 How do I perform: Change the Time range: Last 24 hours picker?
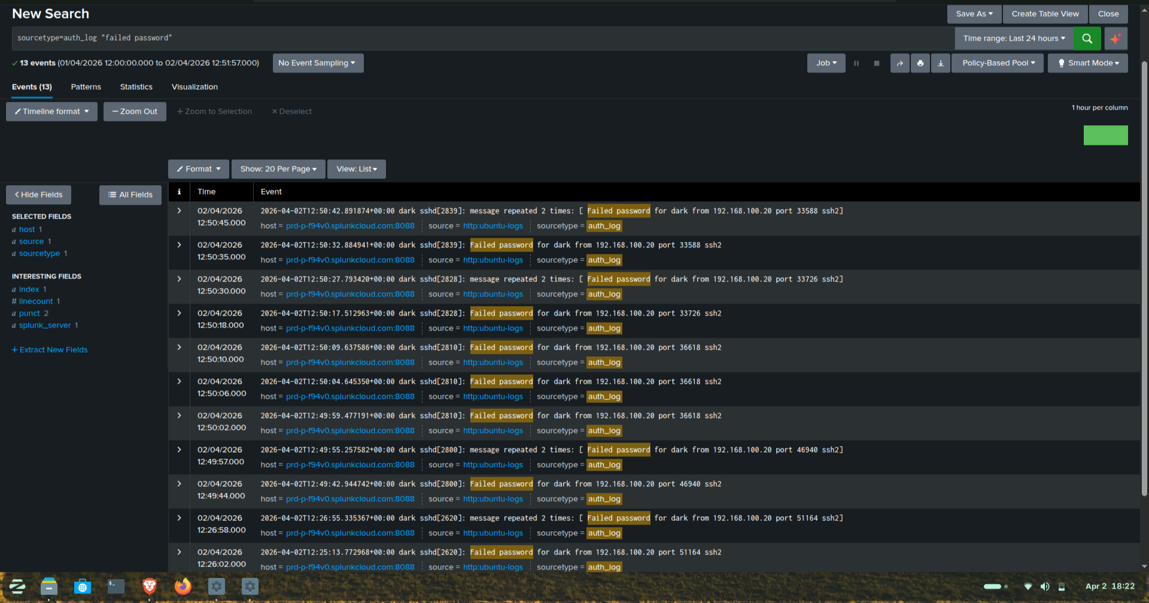(x=1014, y=38)
